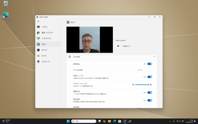Viewport: 198px width, 124px height.
Task: Click the gear icon beside カメラ設定
Action: (70, 57)
